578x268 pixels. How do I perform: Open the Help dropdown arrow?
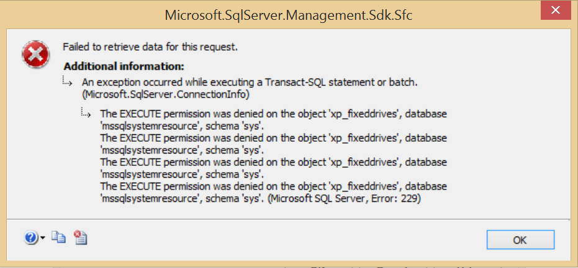[x=42, y=238]
